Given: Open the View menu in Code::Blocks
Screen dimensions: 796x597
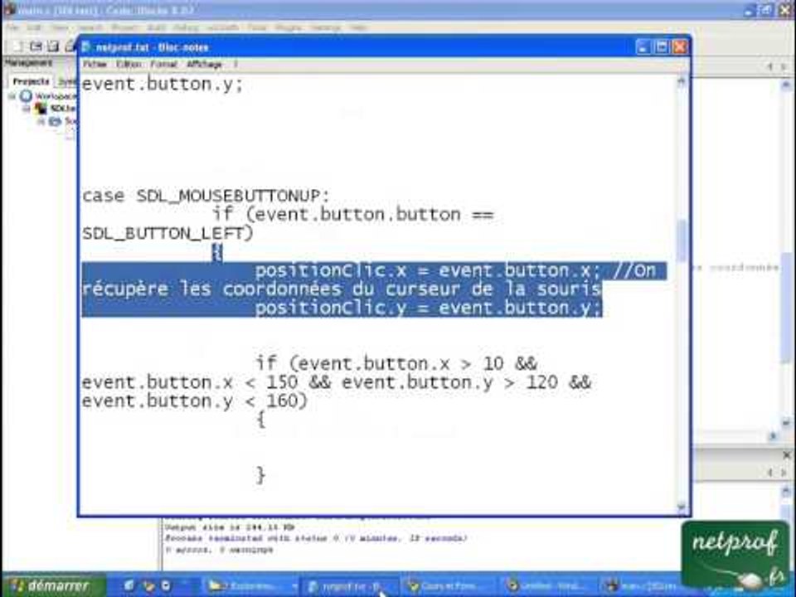Looking at the screenshot, I should coord(60,27).
